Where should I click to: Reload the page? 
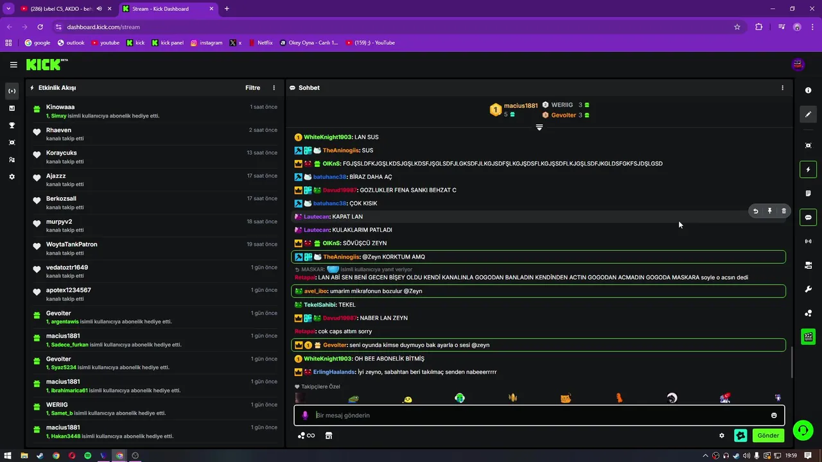click(40, 27)
